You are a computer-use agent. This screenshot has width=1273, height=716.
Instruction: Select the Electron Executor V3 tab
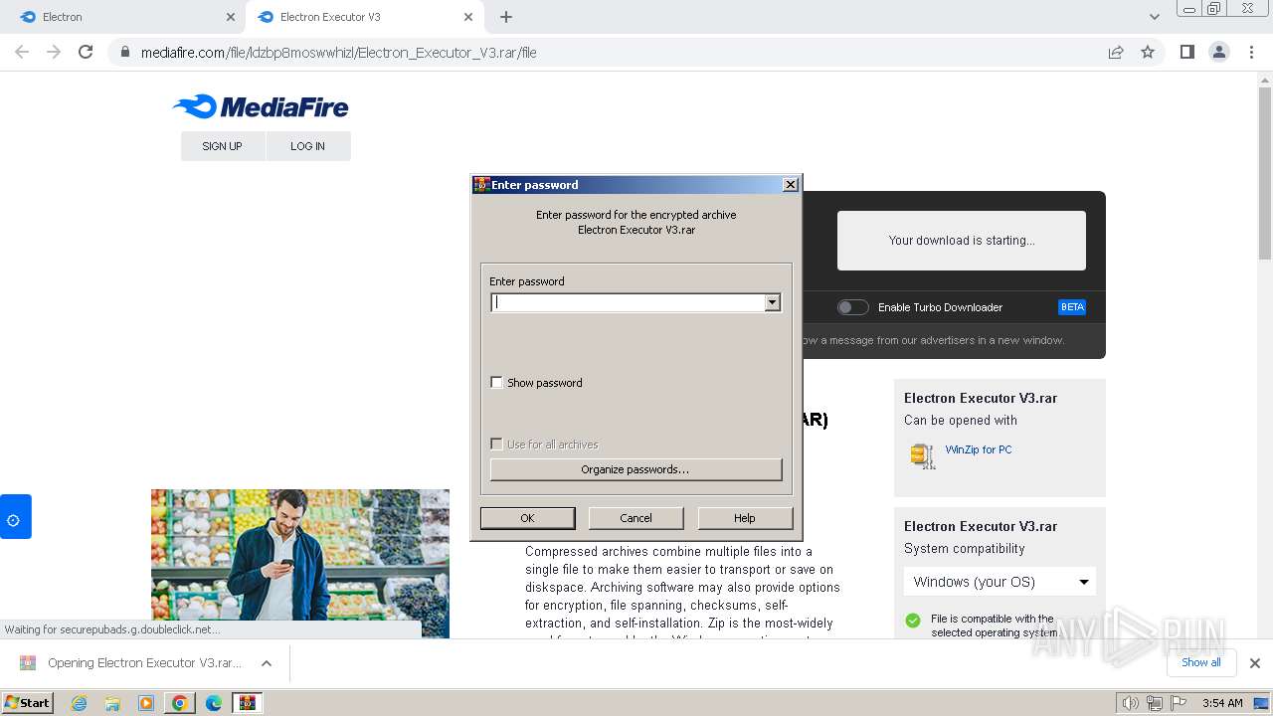click(364, 17)
